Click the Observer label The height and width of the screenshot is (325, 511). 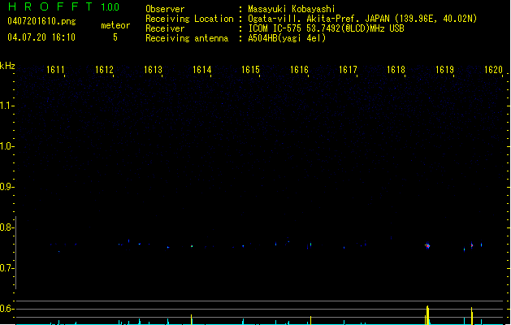(x=165, y=9)
